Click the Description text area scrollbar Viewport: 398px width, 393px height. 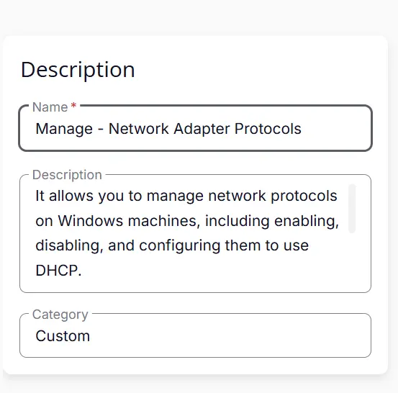click(352, 208)
